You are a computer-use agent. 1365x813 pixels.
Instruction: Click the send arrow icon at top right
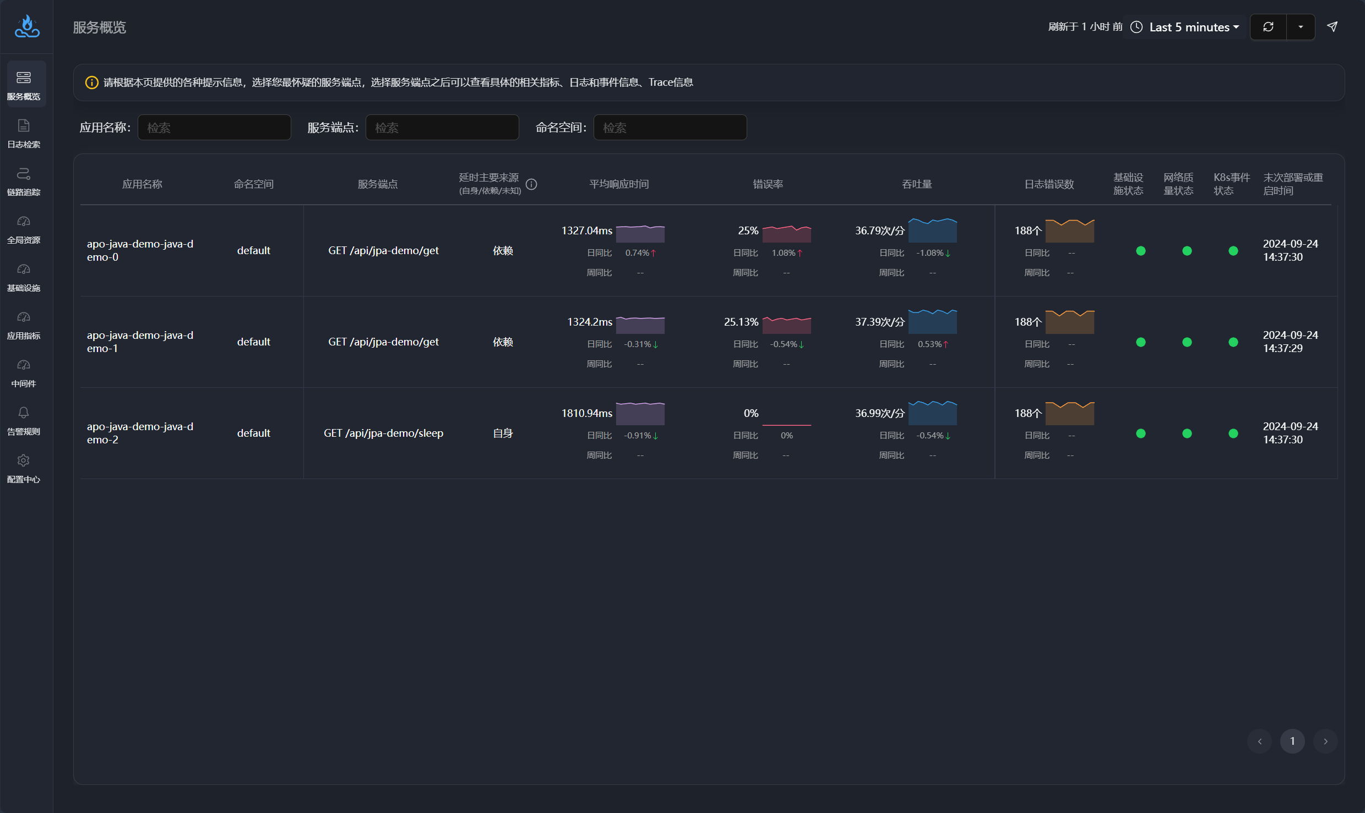pyautogui.click(x=1332, y=26)
